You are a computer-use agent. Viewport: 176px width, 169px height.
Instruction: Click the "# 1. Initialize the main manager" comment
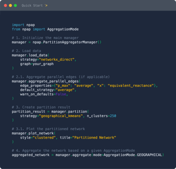tap(45, 38)
